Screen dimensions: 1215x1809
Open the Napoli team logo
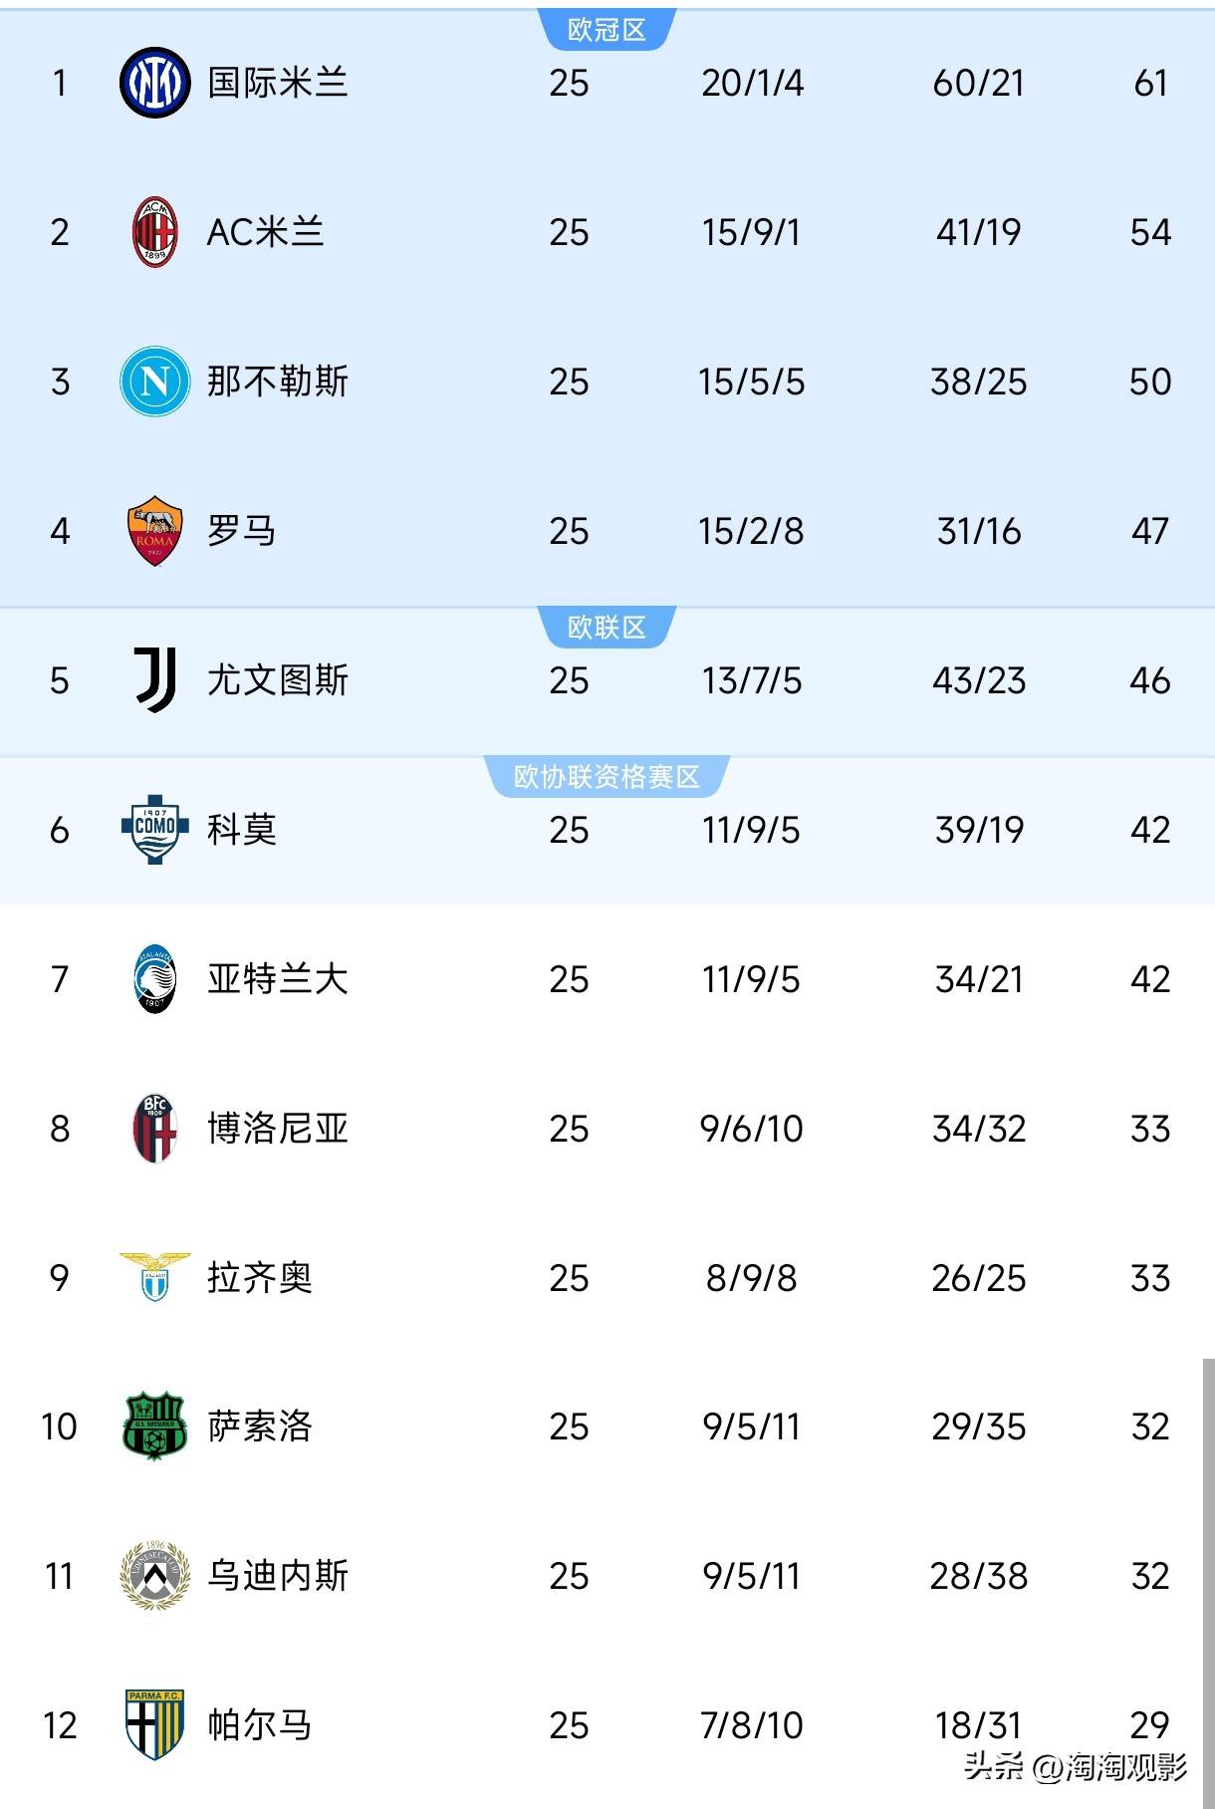pyautogui.click(x=154, y=383)
